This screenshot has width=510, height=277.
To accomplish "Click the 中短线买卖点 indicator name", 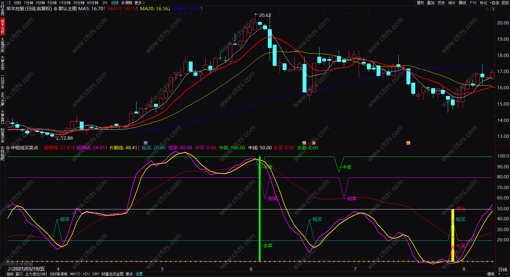I will 24,148.
